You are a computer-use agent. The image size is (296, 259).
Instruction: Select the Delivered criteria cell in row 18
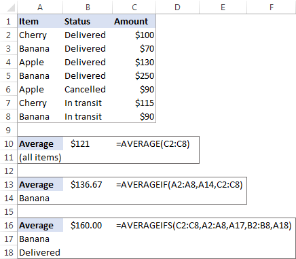(40, 252)
